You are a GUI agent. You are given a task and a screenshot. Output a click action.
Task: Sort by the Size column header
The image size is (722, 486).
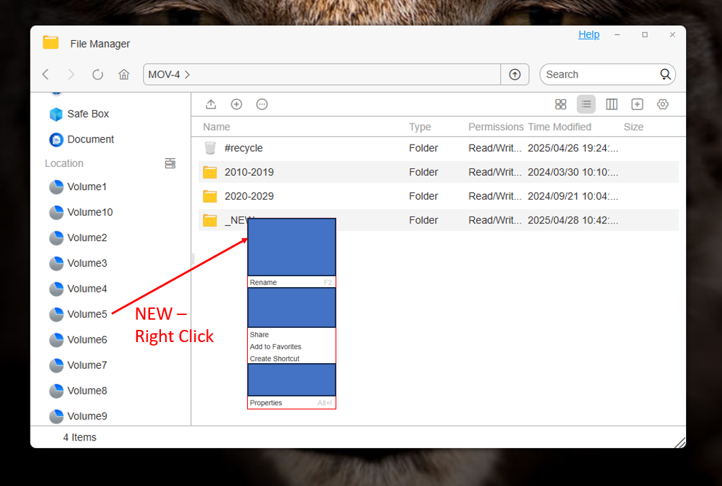click(634, 127)
